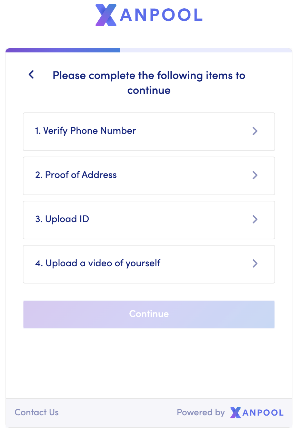The width and height of the screenshot is (300, 438).
Task: Click the ANPOOL wordmark in the header
Action: tap(161, 15)
